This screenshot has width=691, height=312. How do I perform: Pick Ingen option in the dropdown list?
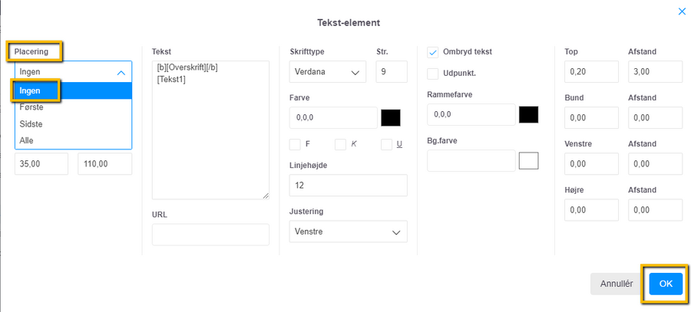point(31,91)
